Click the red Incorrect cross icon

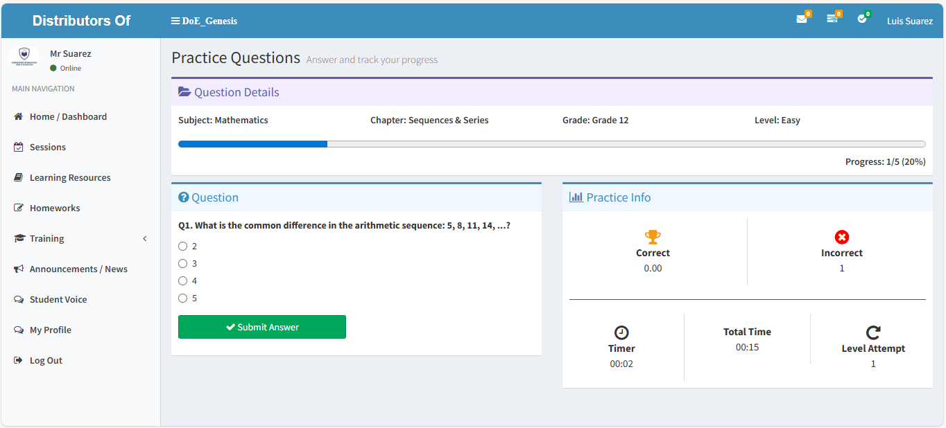pos(842,237)
